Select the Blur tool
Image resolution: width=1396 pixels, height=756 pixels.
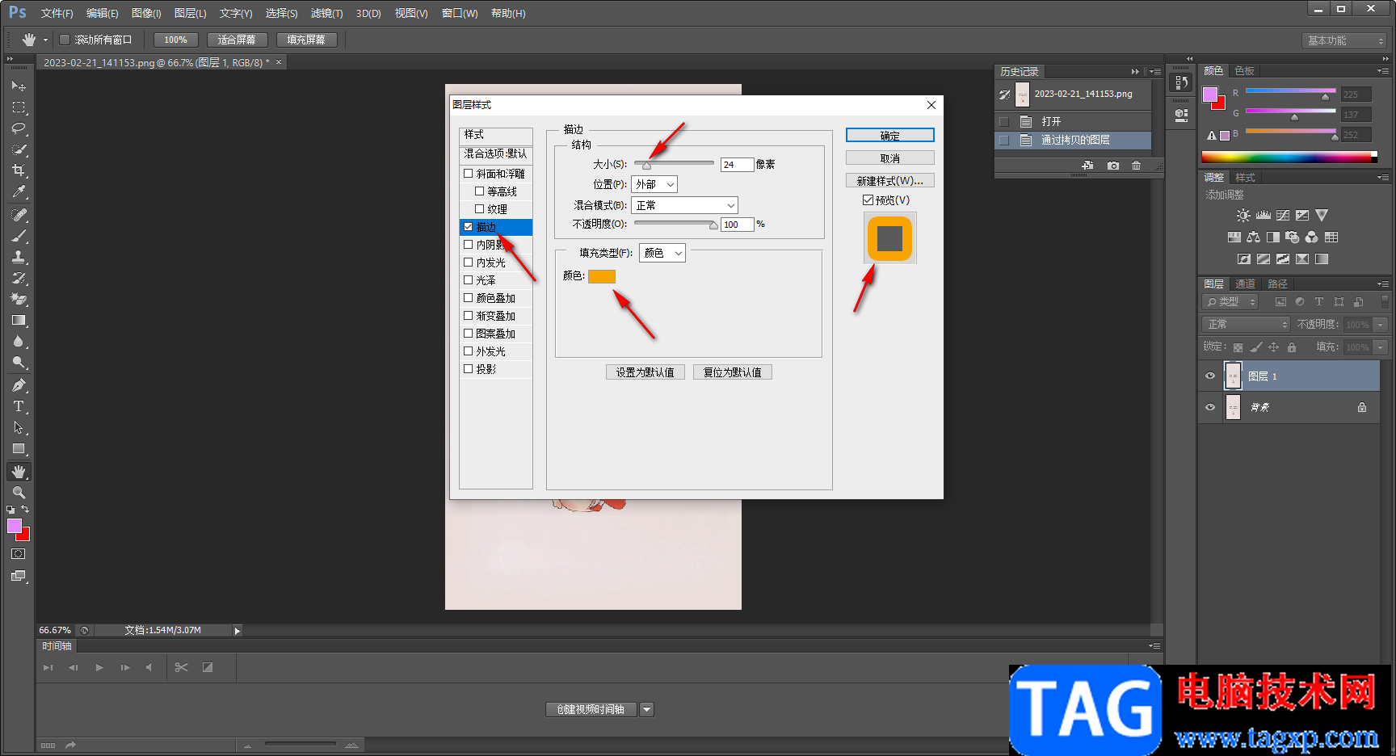click(x=19, y=341)
